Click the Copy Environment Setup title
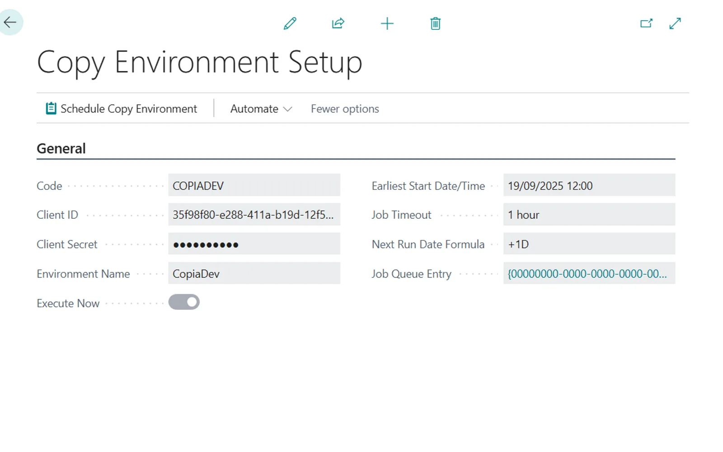The height and width of the screenshot is (452, 723). 199,62
